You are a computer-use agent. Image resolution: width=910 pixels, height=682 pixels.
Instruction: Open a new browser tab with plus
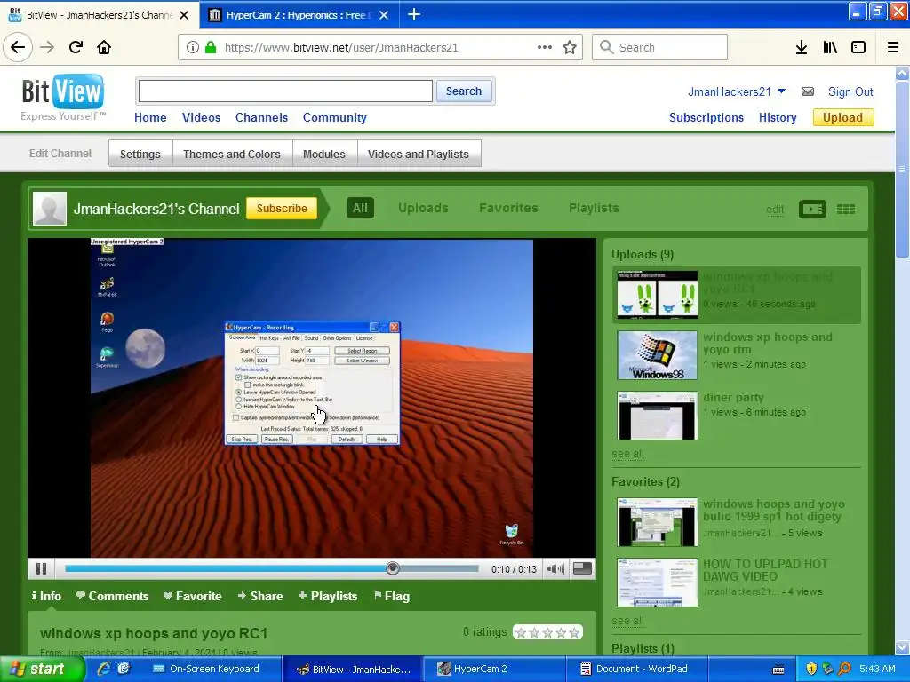point(414,14)
